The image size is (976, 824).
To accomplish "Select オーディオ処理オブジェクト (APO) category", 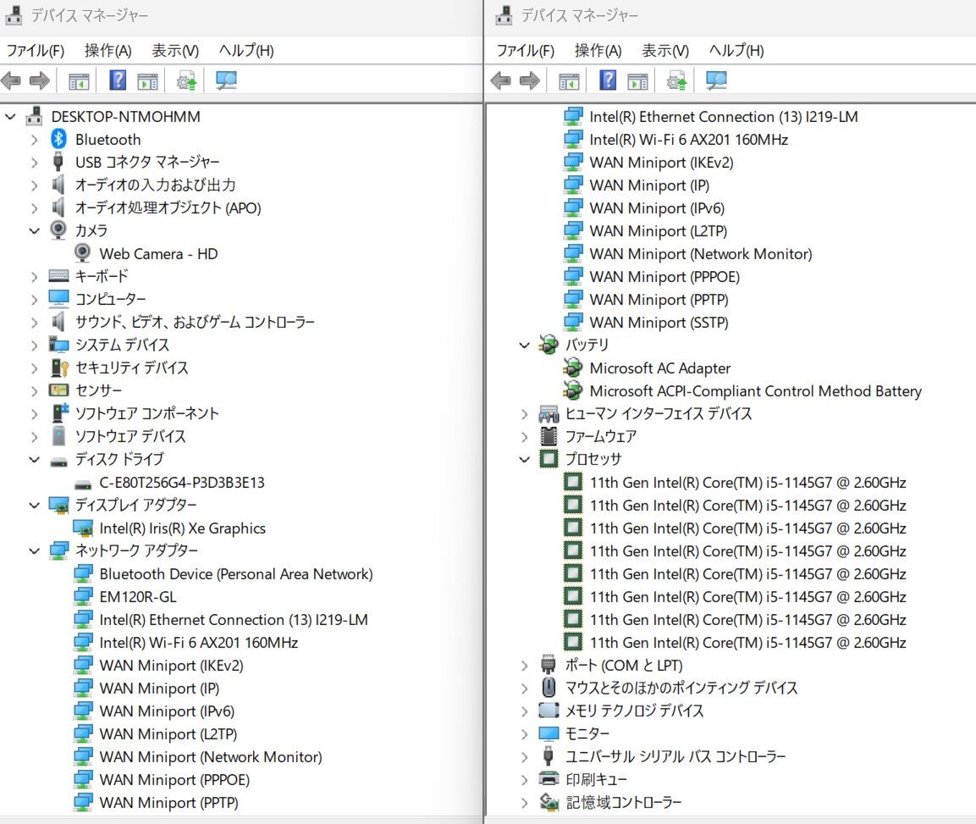I will coord(168,207).
